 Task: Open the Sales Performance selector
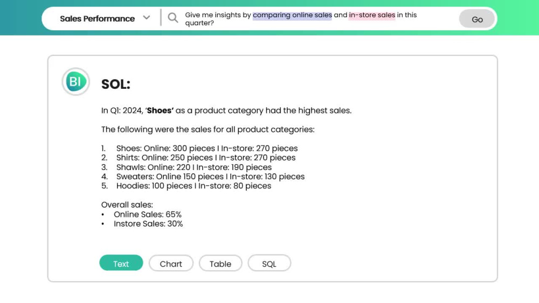coord(105,18)
